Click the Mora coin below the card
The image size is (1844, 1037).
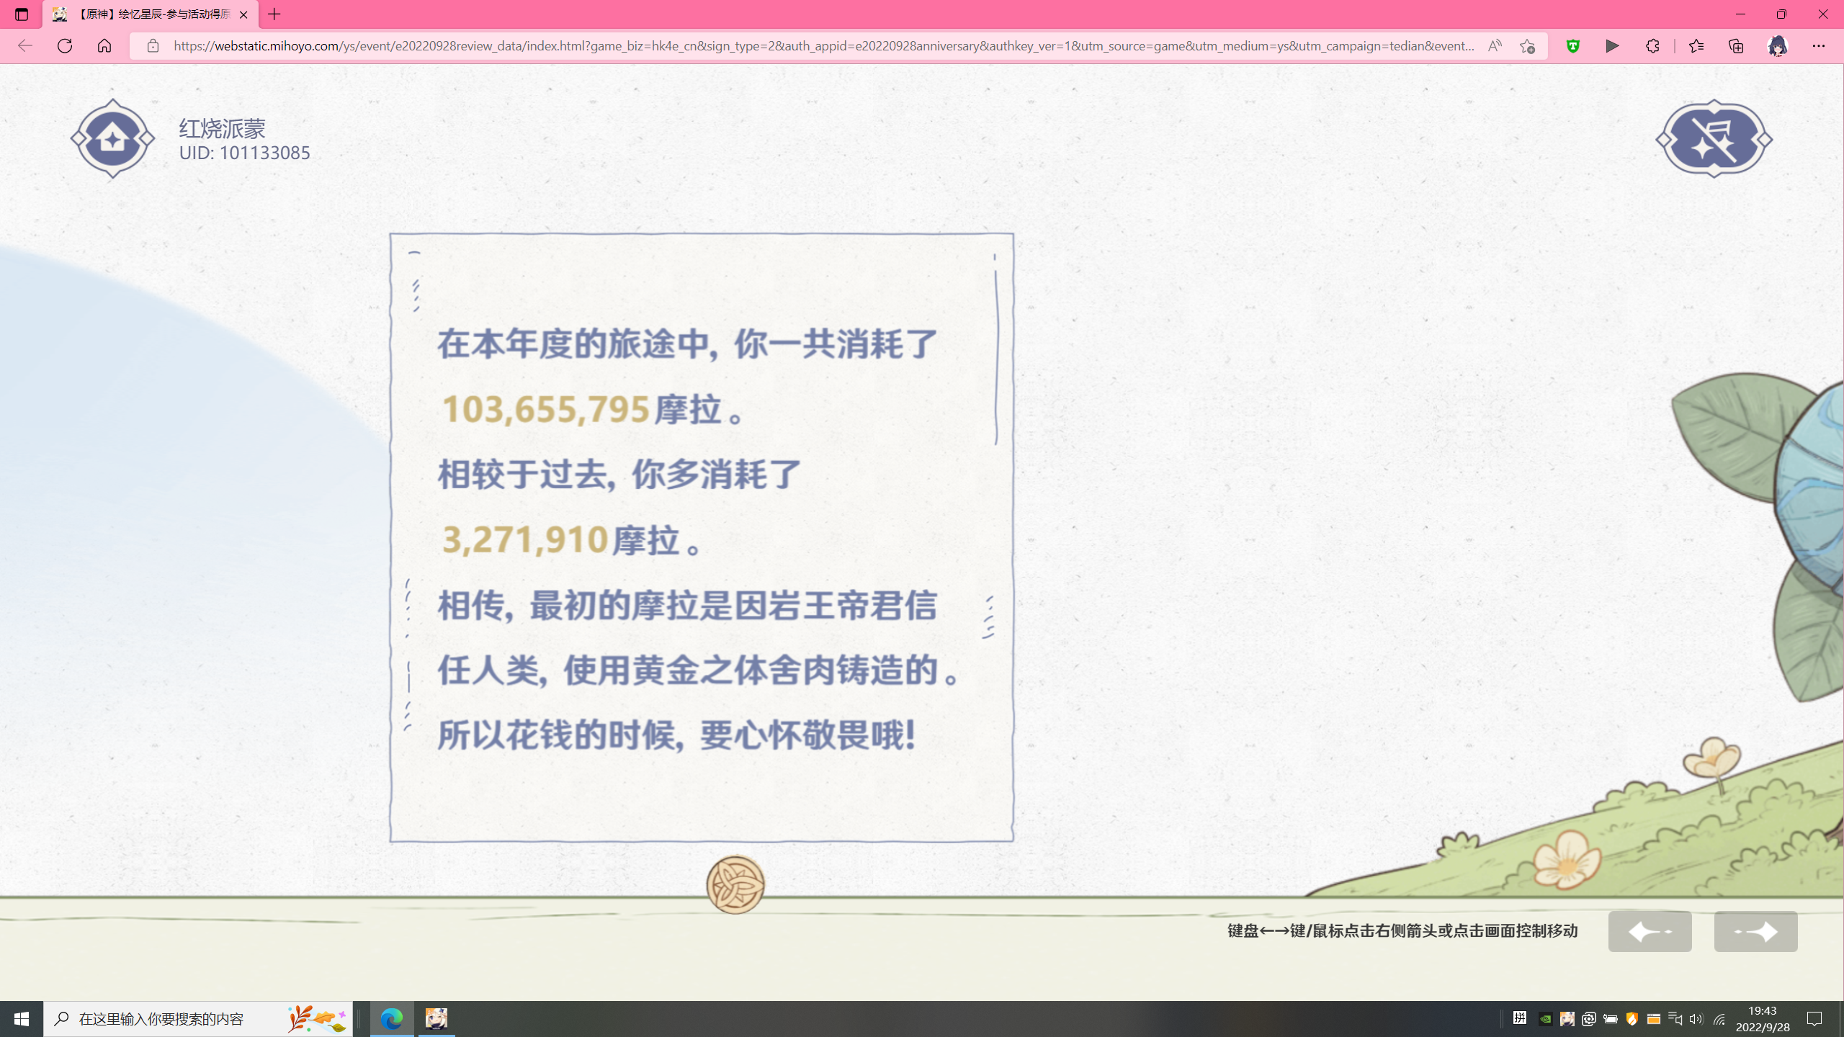click(735, 884)
